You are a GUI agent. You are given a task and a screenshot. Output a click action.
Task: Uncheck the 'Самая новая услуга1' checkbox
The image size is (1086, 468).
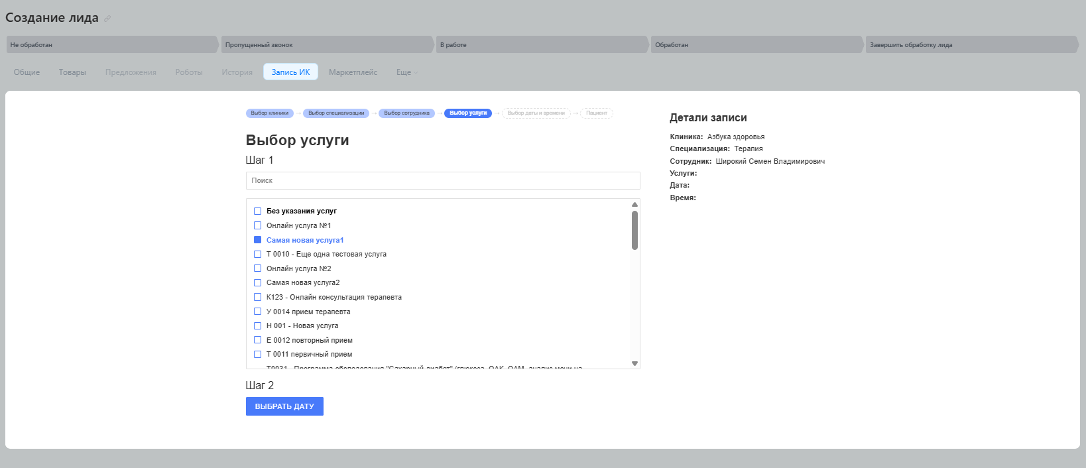click(257, 240)
